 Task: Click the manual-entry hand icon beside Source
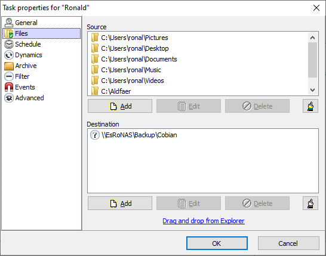click(x=310, y=106)
